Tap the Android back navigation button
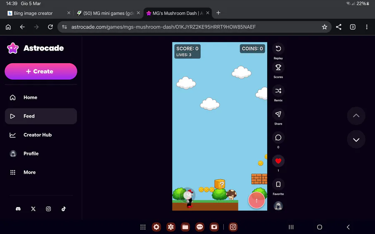 tap(348, 227)
